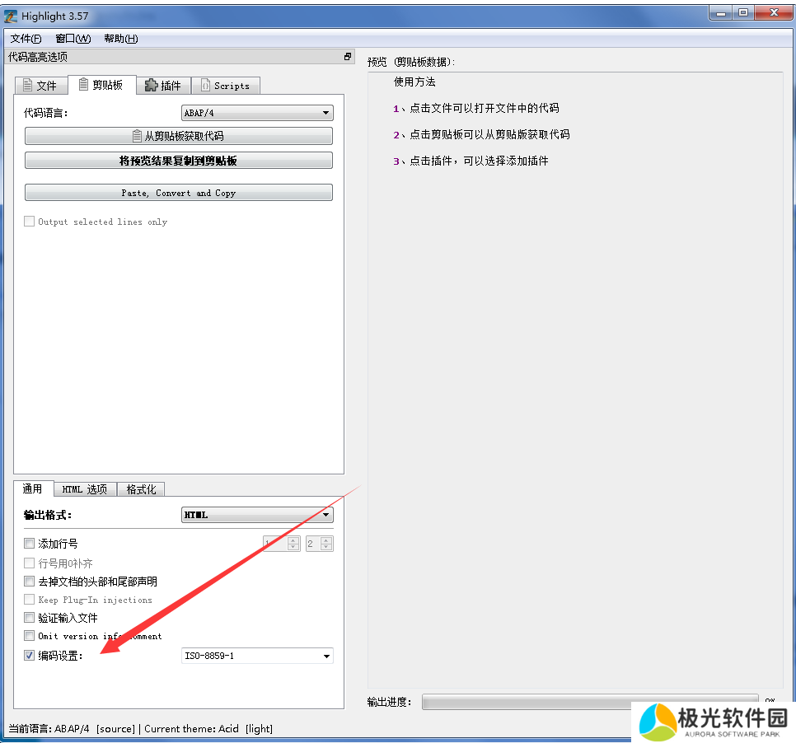Open the ISO-8859-1 encoding dropdown
The width and height of the screenshot is (796, 743).
(x=257, y=656)
